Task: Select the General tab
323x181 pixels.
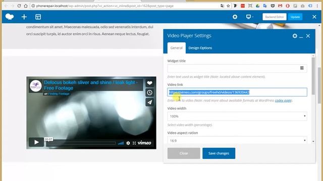Action: (x=176, y=48)
